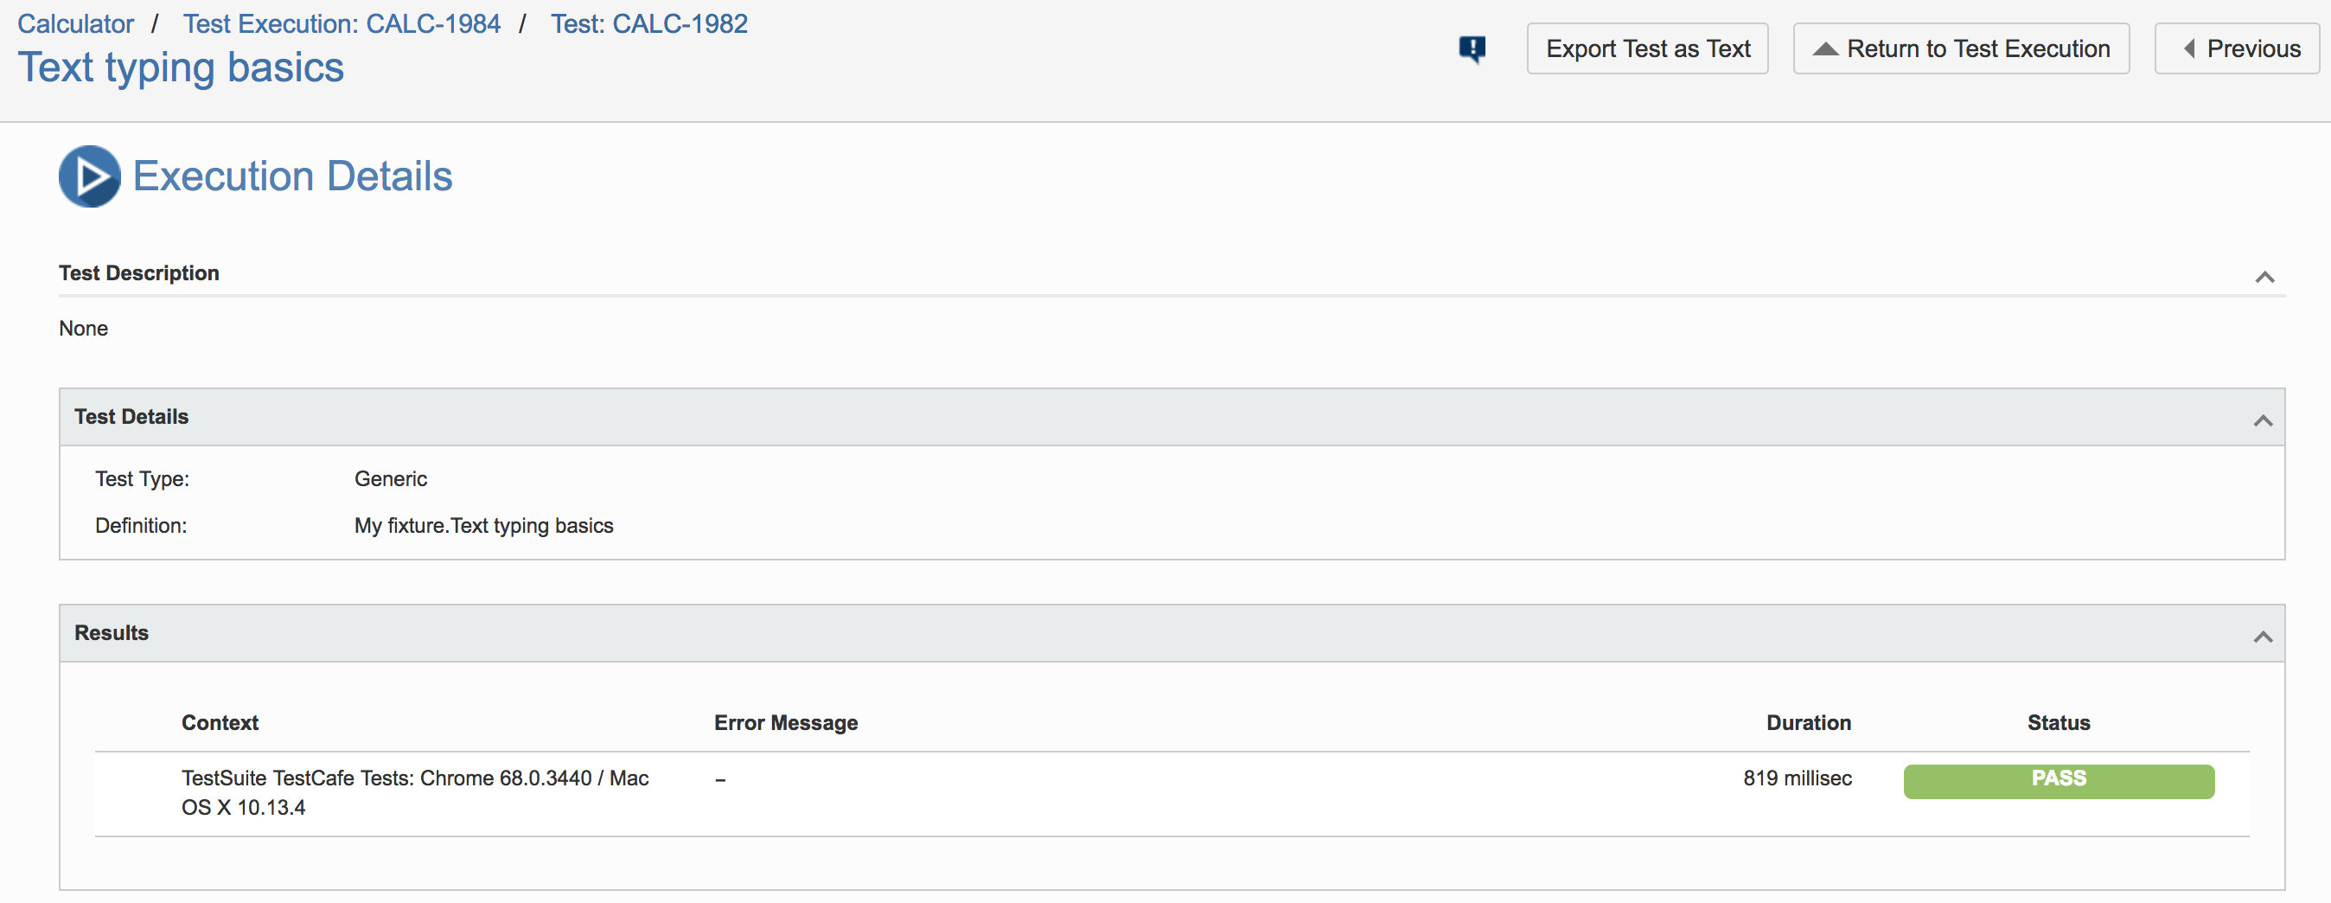Screen dimensions: 2331x903
Task: Click the TestSuite TestCafe Tests context cell
Action: [x=415, y=792]
